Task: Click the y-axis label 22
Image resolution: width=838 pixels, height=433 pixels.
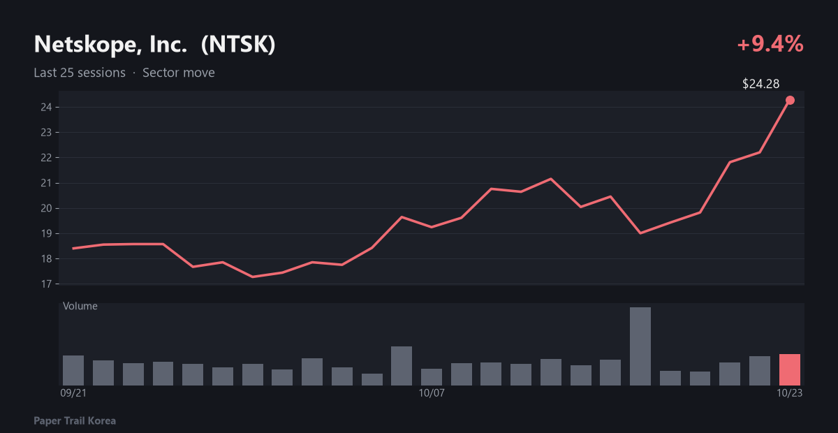Action: [46, 158]
